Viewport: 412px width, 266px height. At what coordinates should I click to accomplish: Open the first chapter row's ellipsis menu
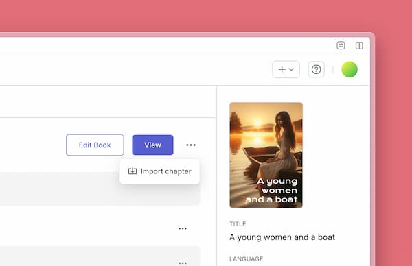coord(183,228)
